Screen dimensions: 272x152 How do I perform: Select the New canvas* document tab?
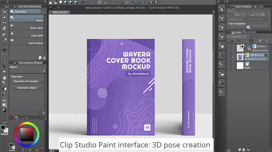click(x=59, y=12)
